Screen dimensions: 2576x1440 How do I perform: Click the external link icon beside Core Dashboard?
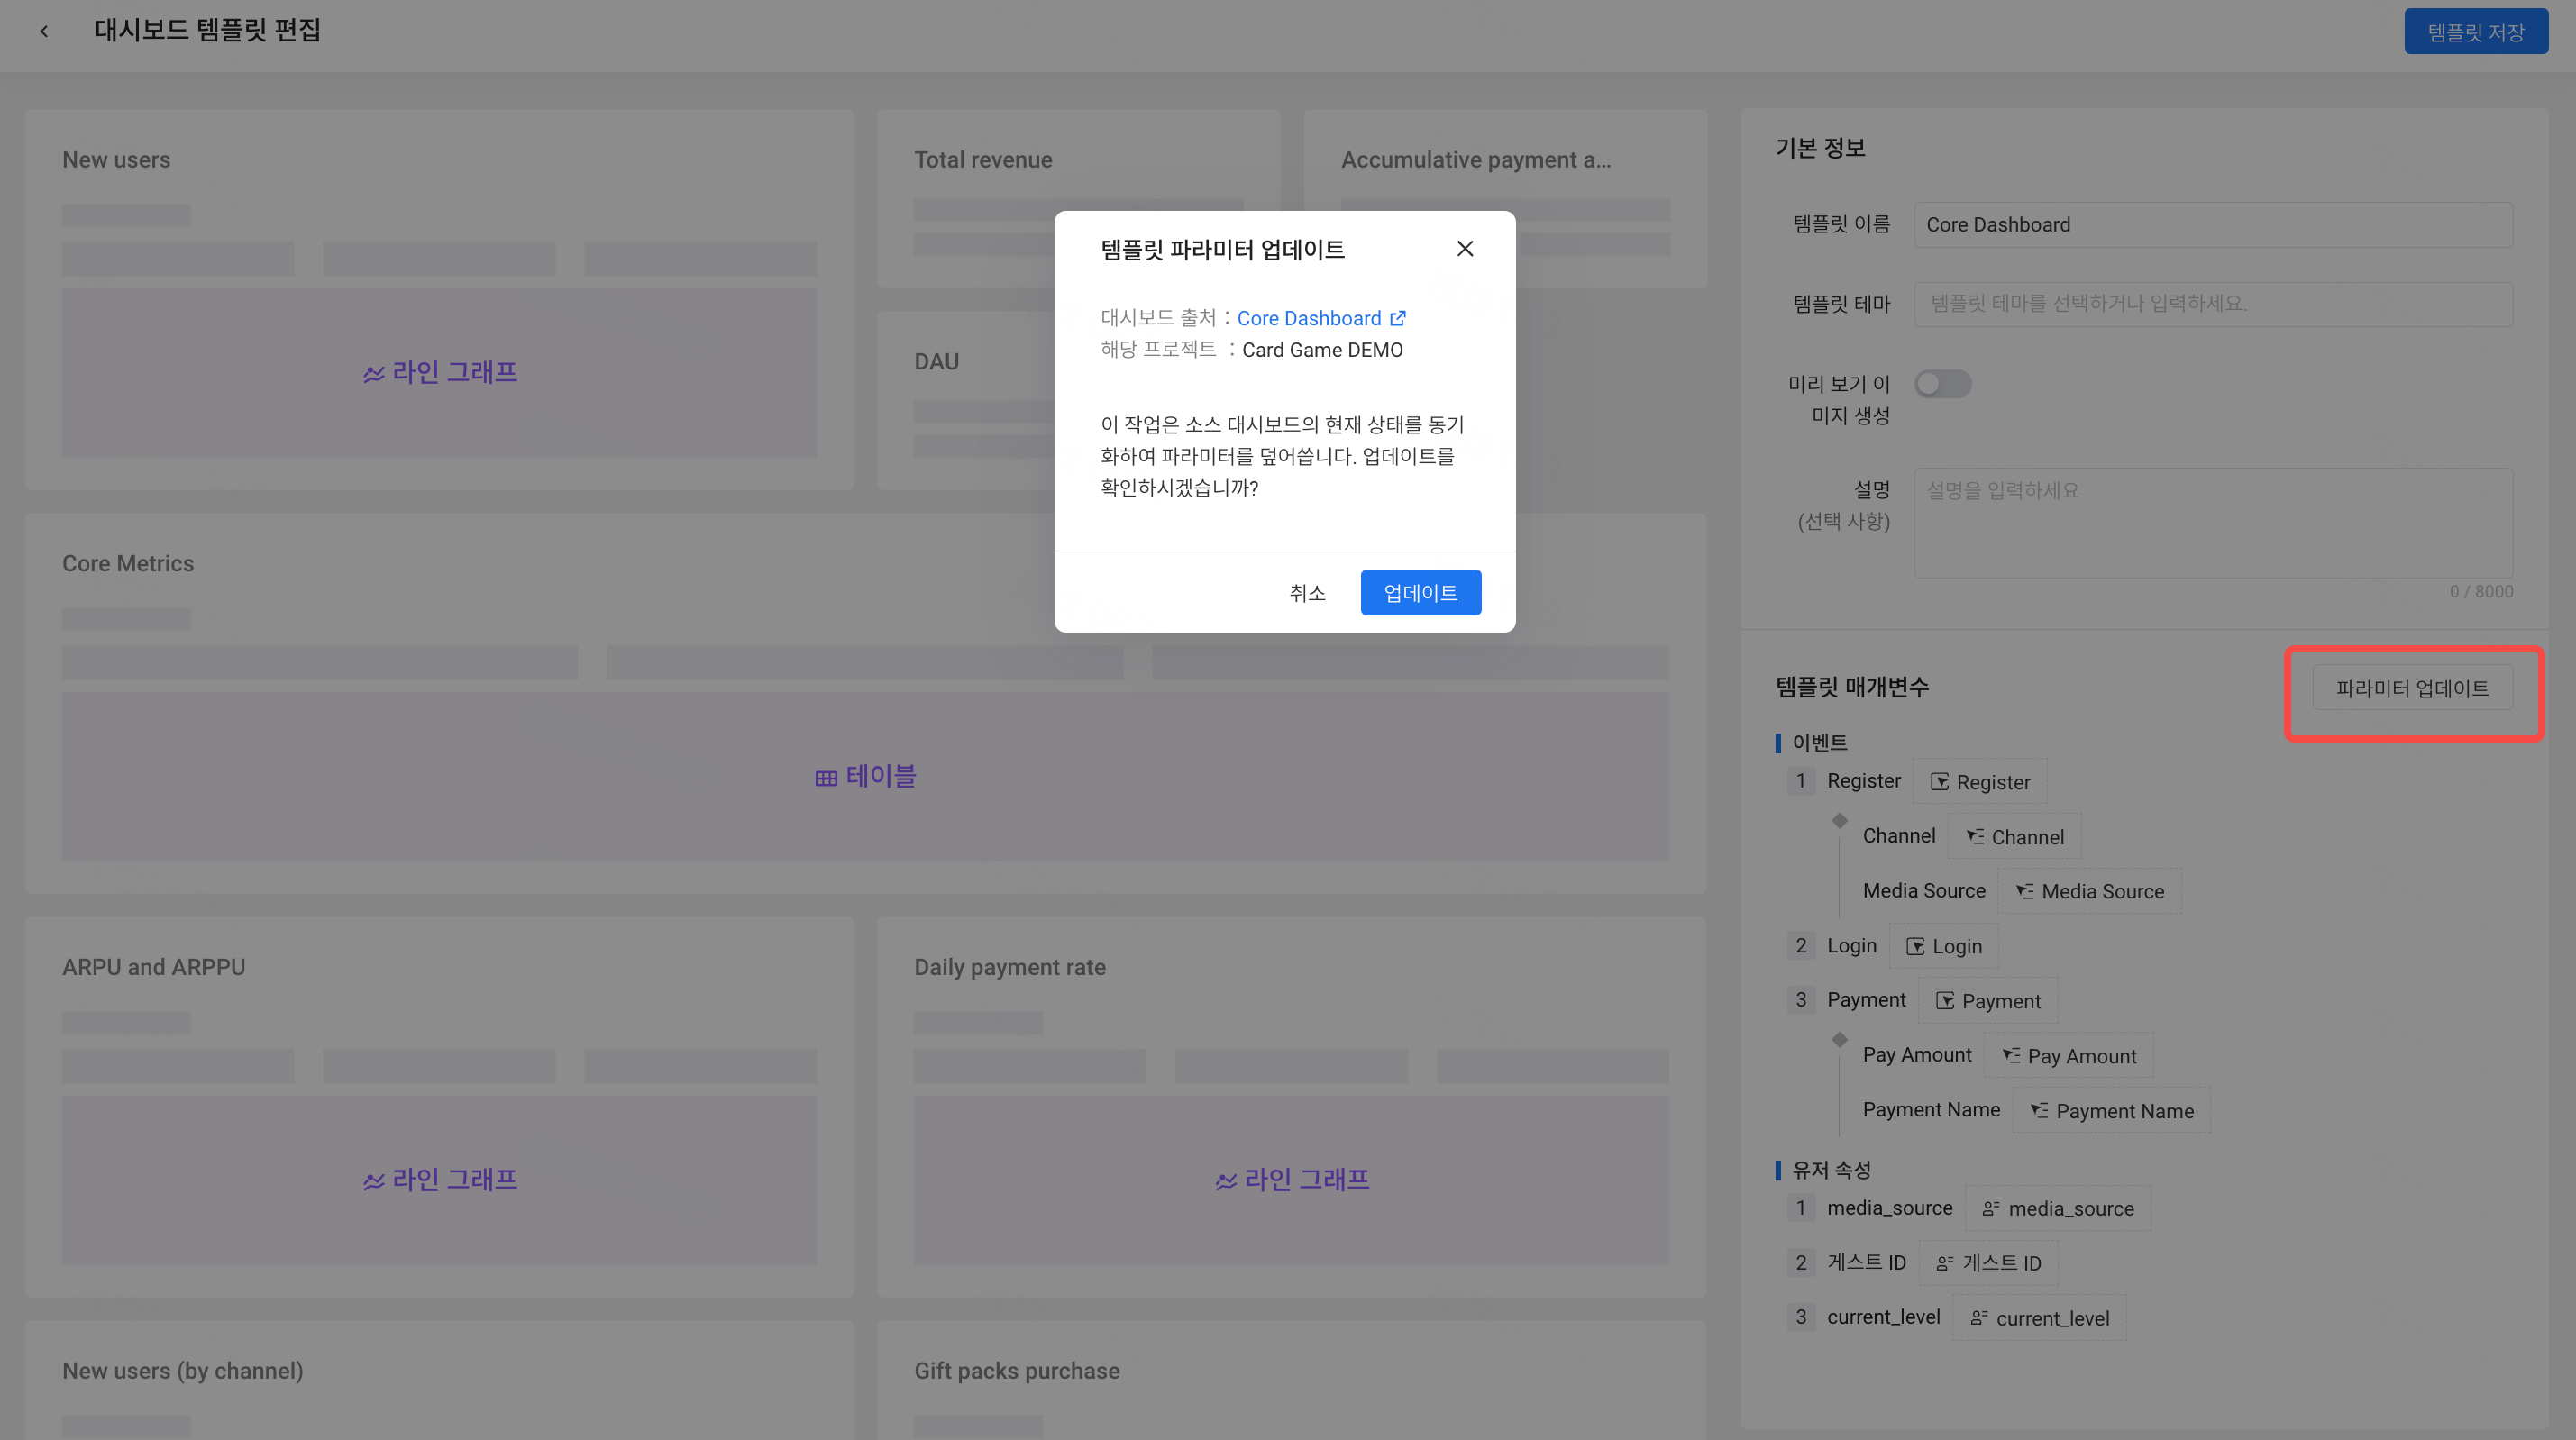[1398, 318]
